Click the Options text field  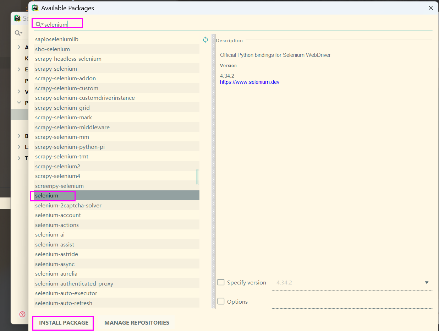352,302
